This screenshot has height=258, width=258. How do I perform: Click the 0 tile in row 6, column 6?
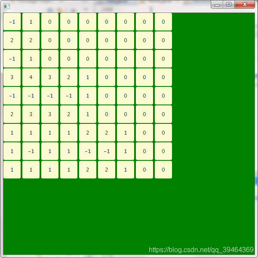pos(107,114)
